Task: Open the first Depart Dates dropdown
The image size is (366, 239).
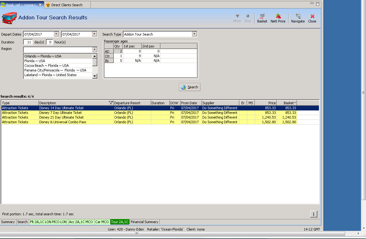Action: pos(56,34)
